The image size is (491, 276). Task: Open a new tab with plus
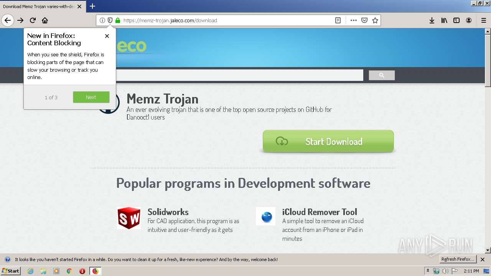92,6
